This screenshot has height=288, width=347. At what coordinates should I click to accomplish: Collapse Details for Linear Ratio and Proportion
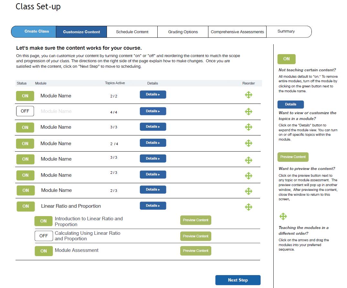pos(153,206)
